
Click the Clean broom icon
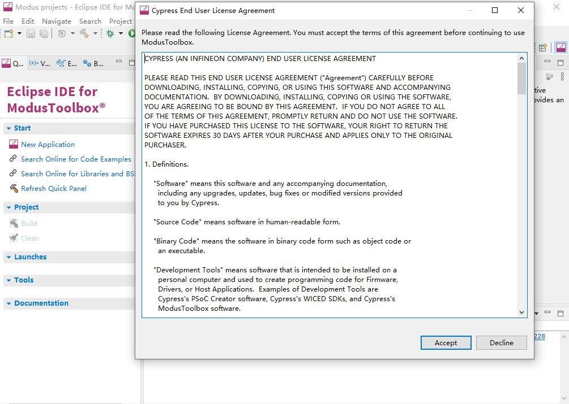[14, 238]
